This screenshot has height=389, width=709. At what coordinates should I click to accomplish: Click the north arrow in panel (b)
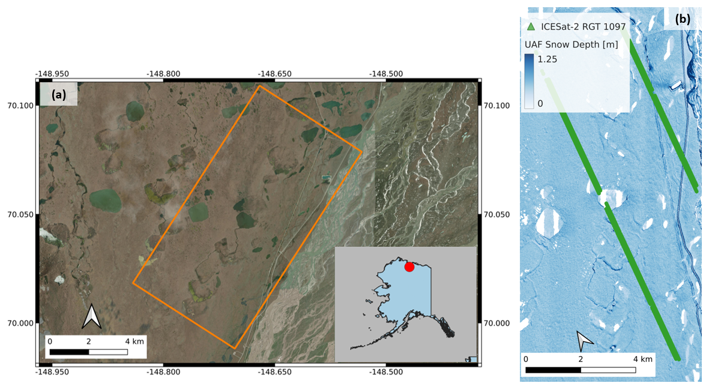[x=582, y=340]
